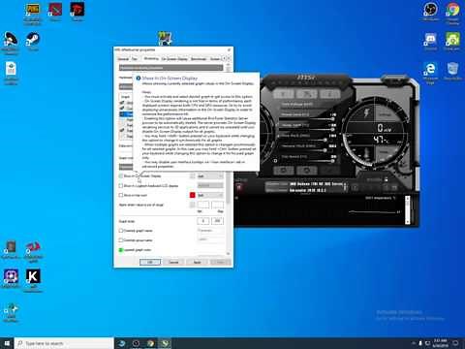Switch to the General tab
This screenshot has width=465, height=349.
(123, 59)
